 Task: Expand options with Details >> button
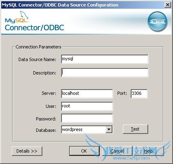coord(27,151)
